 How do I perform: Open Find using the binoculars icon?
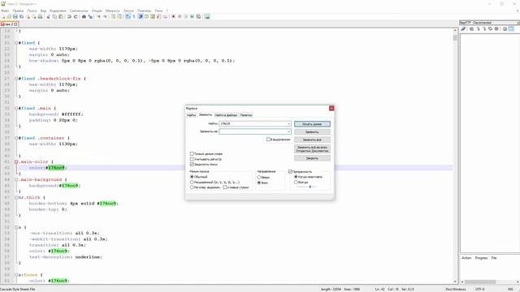tap(84, 16)
